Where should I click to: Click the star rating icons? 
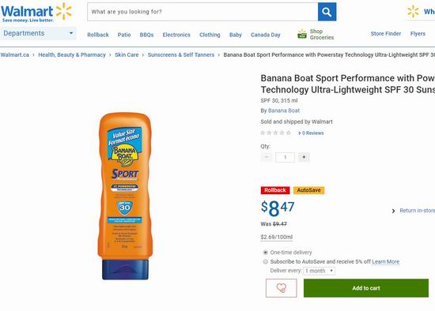pos(275,133)
